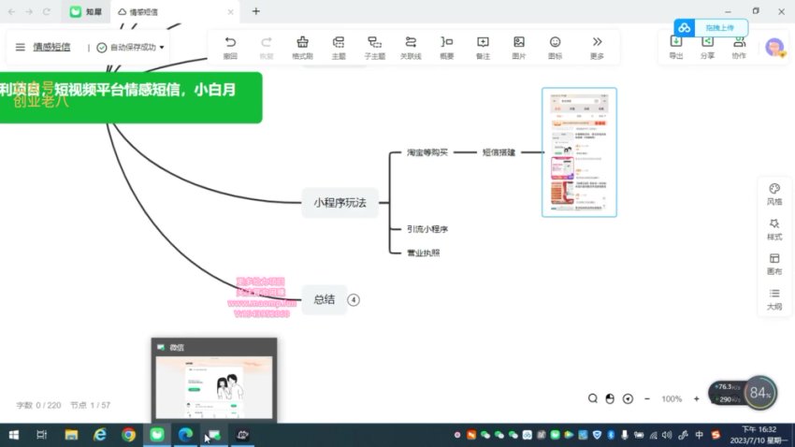Click the Undo (撤回) toolbar icon
Screen dimensions: 795x447
[x=230, y=47]
